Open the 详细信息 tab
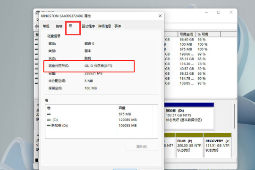Image resolution: width=255 pixels, height=170 pixels. (x=104, y=26)
